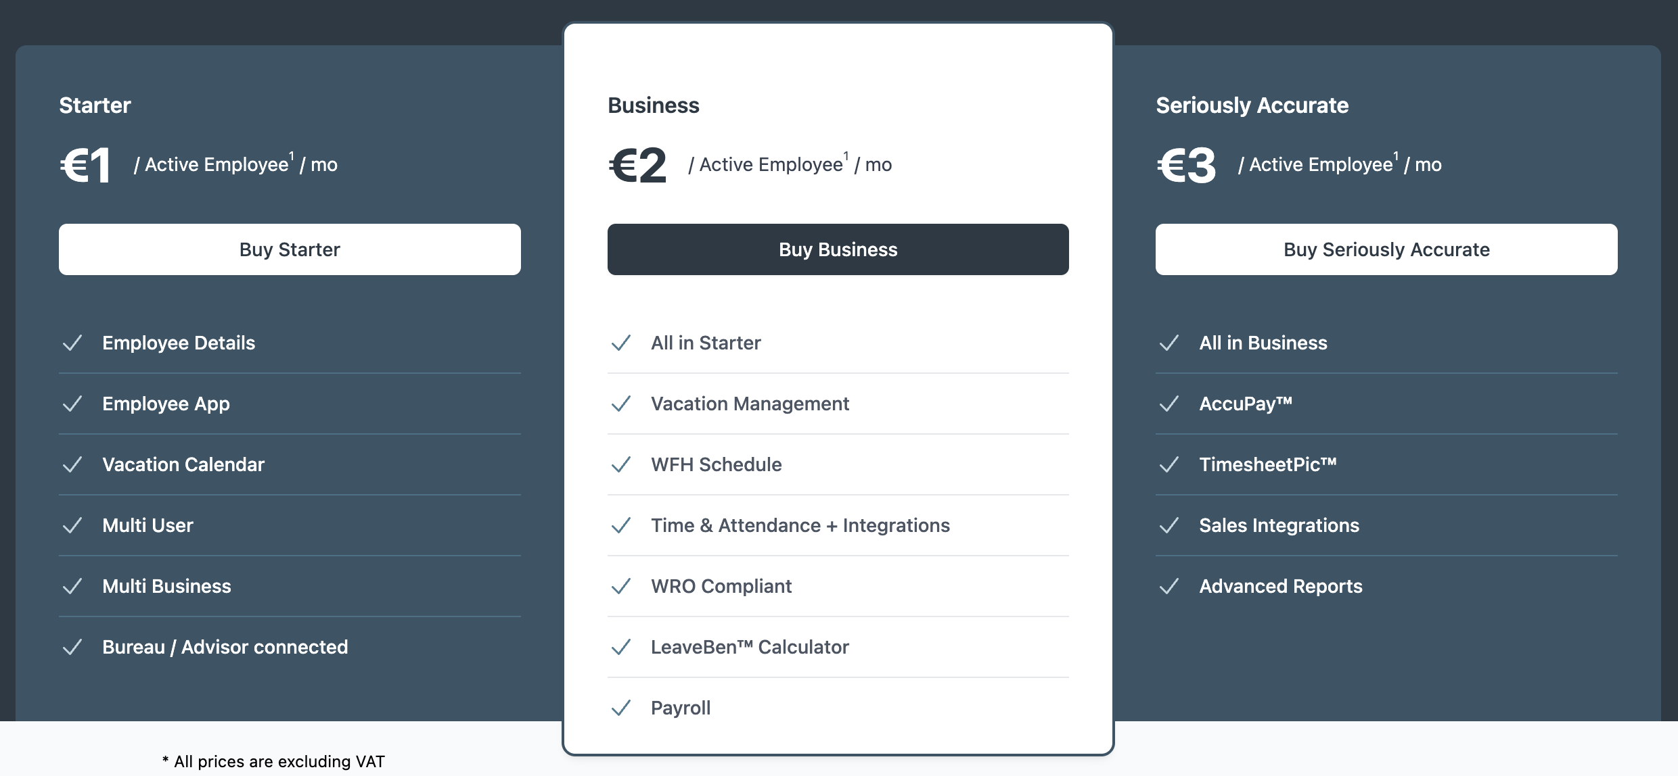The width and height of the screenshot is (1678, 776).
Task: Click checkmark icon beside Vacation Calendar
Action: click(72, 464)
